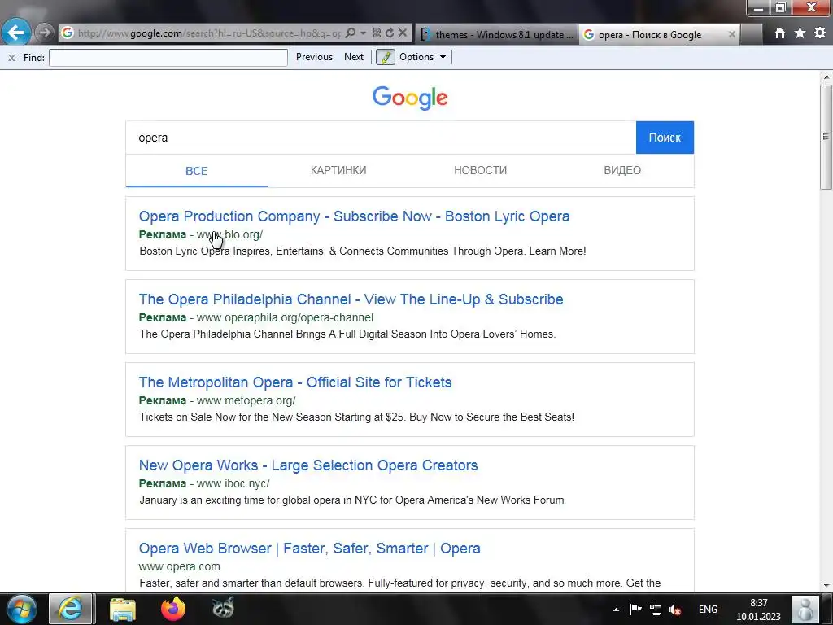Screen dimensions: 833x625
Task: Click the muted speaker volume icon
Action: [675, 610]
